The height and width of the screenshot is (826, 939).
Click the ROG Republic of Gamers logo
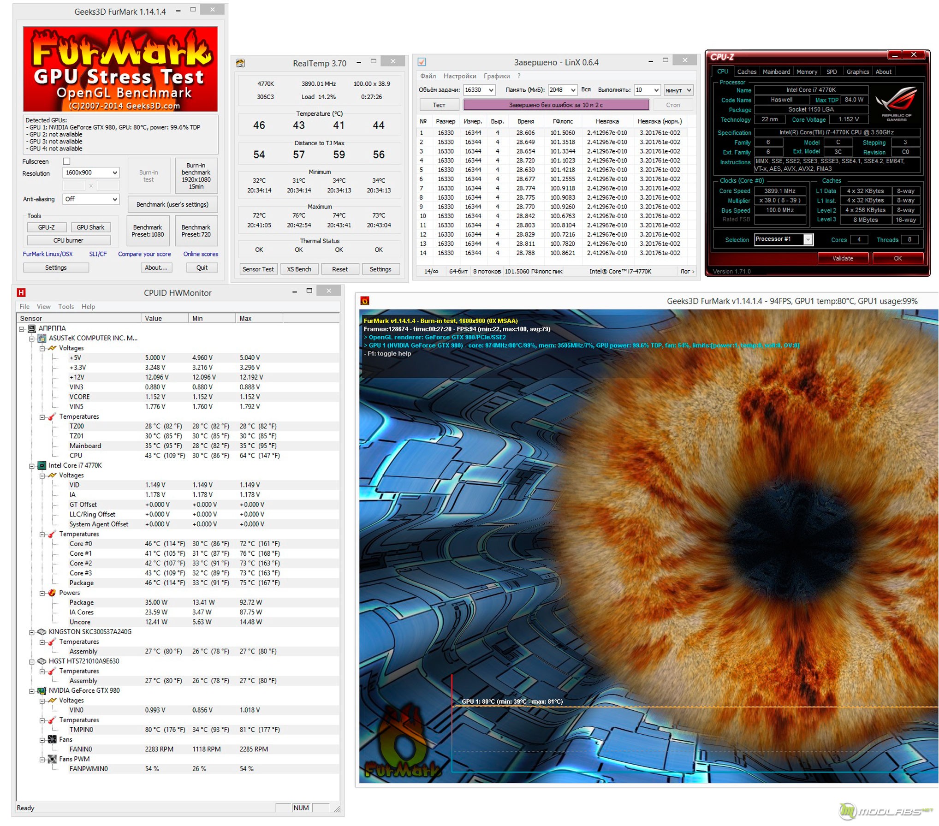[x=896, y=103]
